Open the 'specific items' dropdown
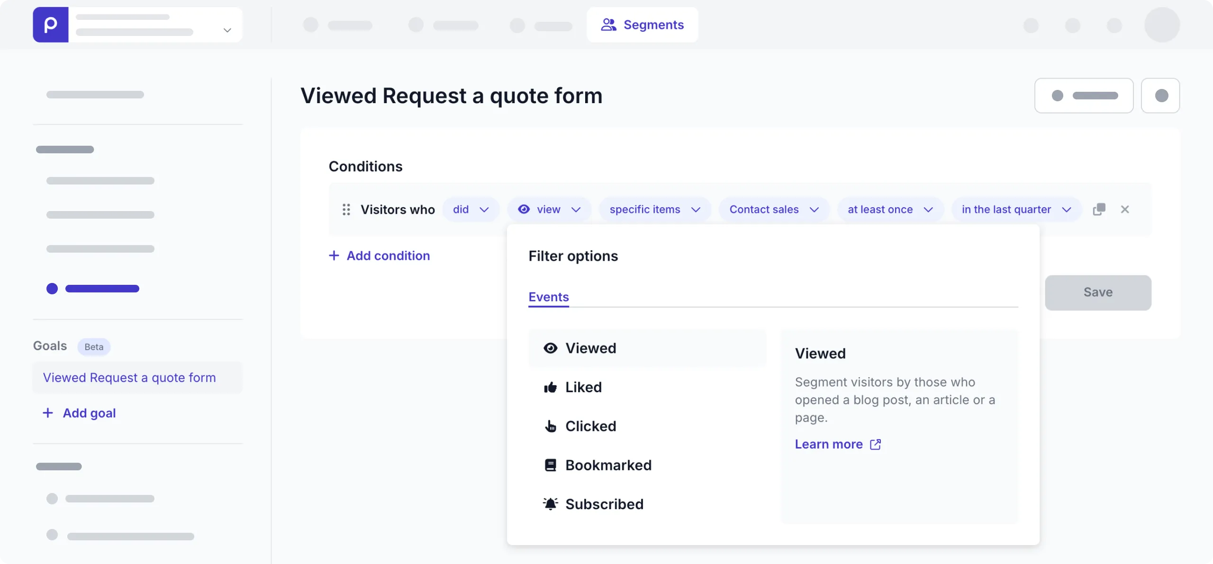1213x564 pixels. [x=655, y=209]
